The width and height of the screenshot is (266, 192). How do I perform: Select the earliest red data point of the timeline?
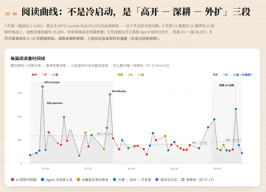click(x=30, y=155)
